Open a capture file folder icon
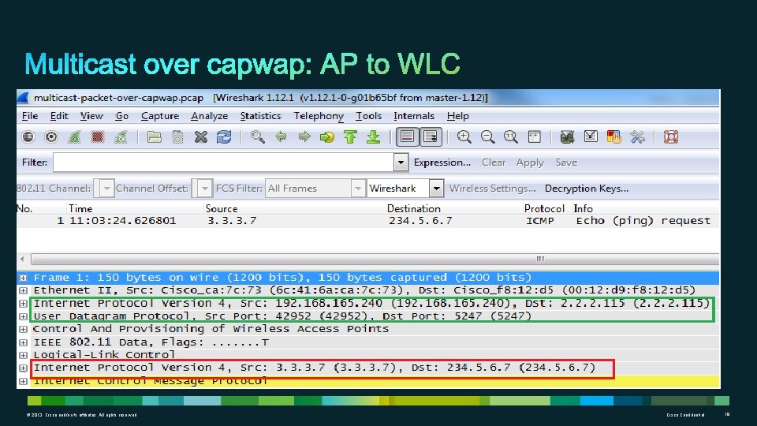 (x=155, y=137)
